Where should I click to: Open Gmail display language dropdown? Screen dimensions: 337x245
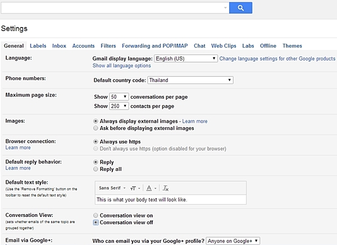186,58
